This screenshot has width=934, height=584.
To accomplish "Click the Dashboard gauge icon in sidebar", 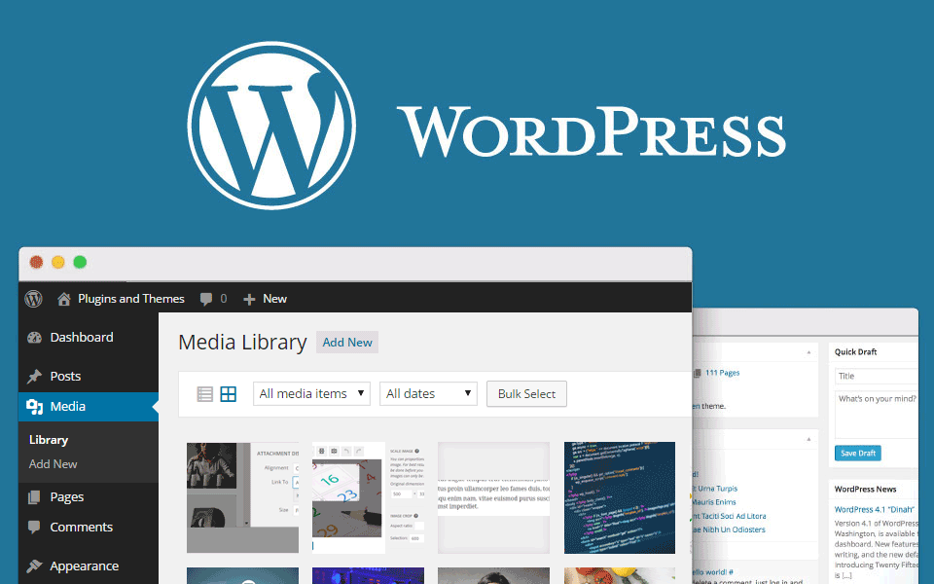I will tap(35, 338).
